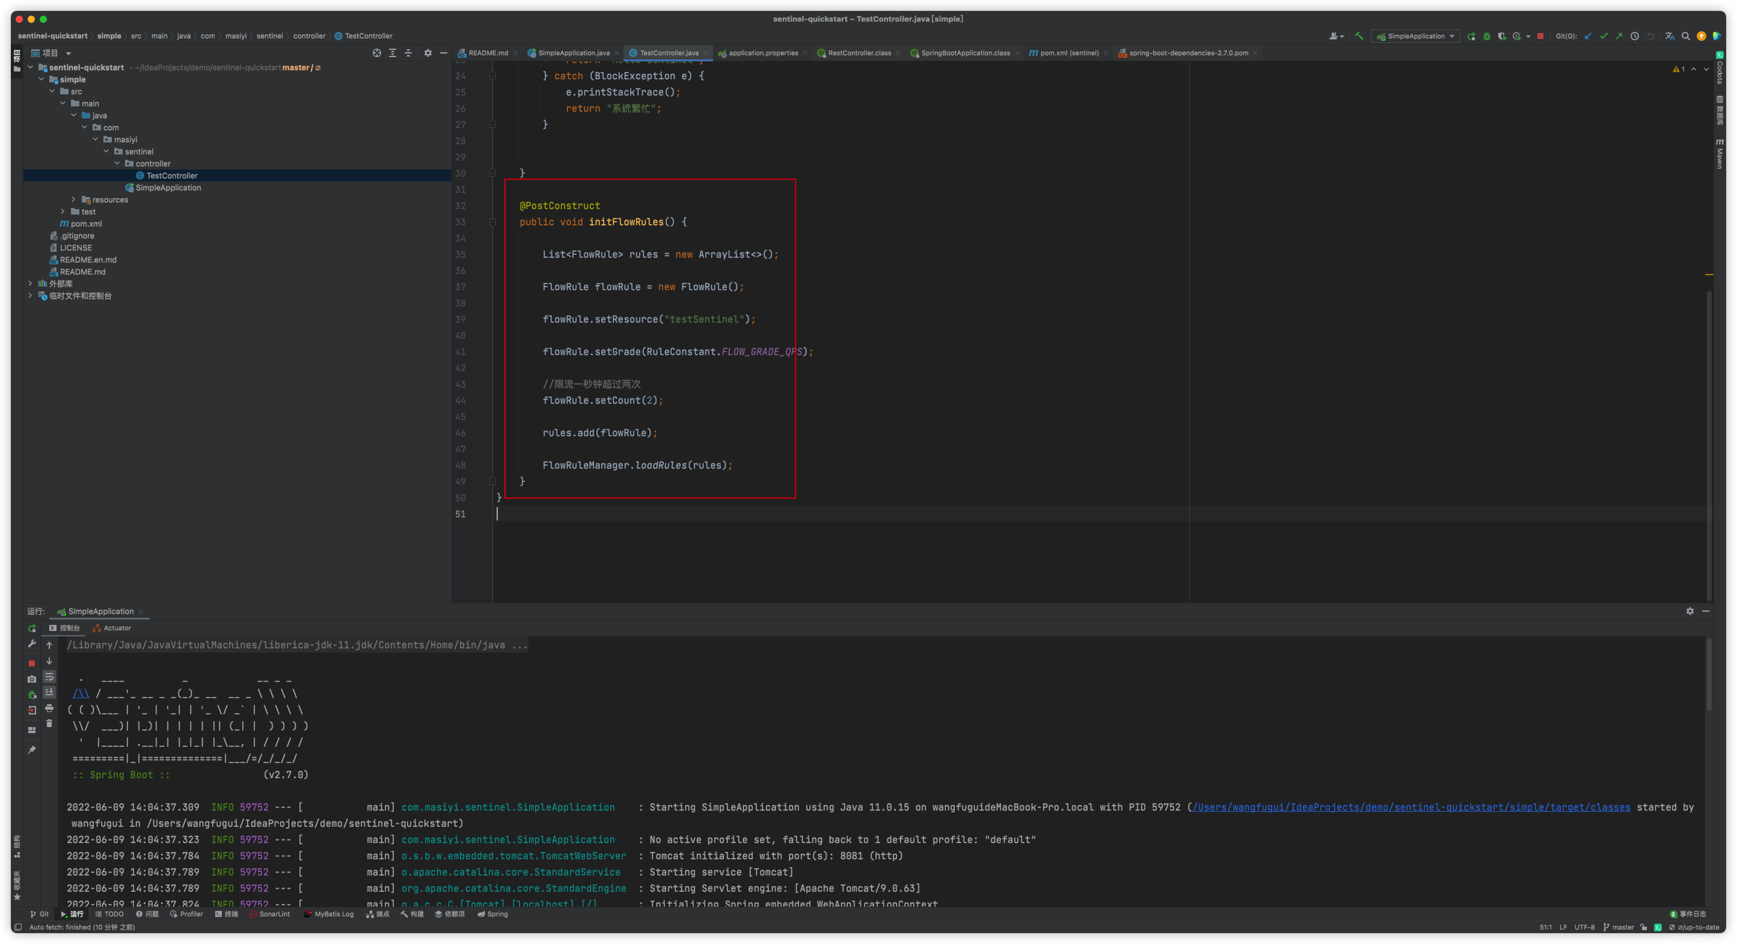Click the dump threads camera icon
The height and width of the screenshot is (944, 1737).
point(32,679)
